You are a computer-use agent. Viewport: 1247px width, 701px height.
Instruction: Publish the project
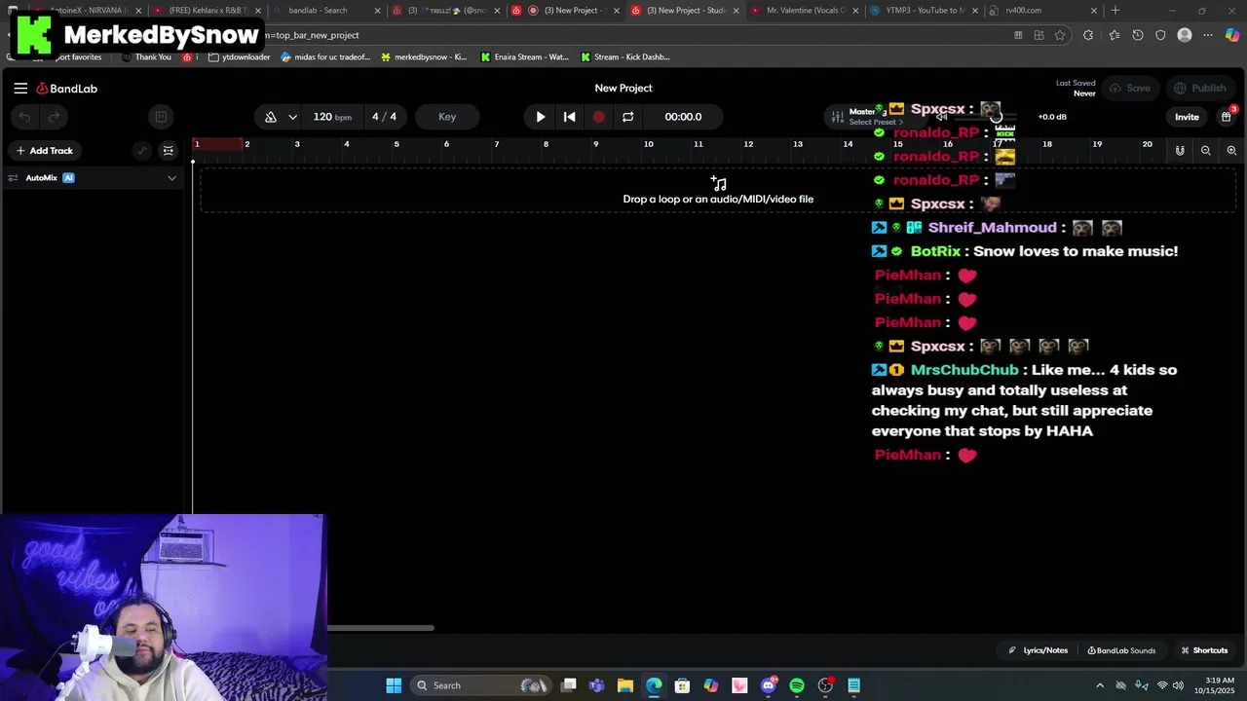(x=1200, y=89)
